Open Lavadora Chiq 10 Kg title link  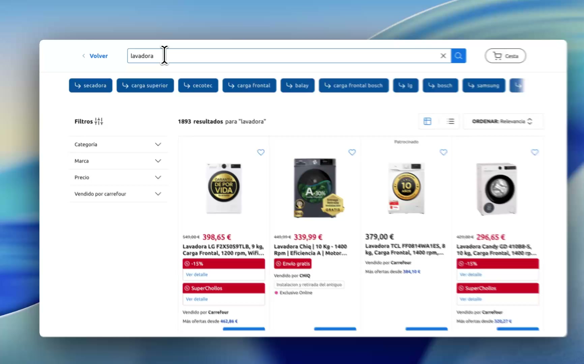click(311, 250)
